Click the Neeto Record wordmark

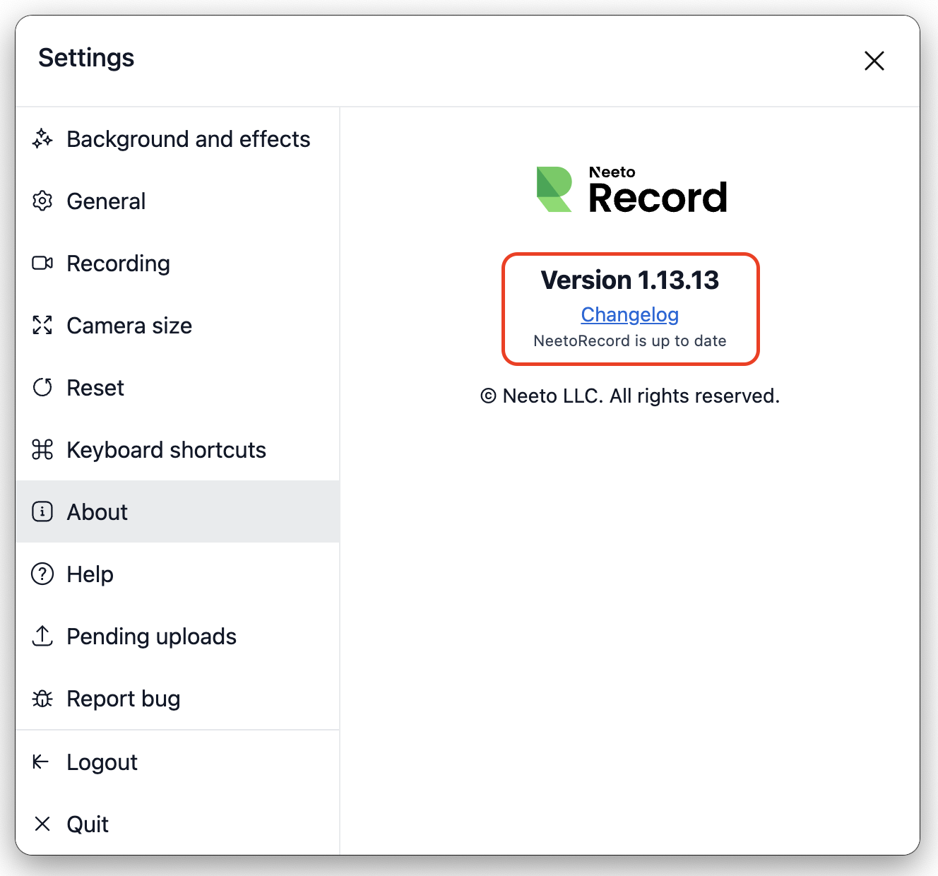tap(658, 189)
